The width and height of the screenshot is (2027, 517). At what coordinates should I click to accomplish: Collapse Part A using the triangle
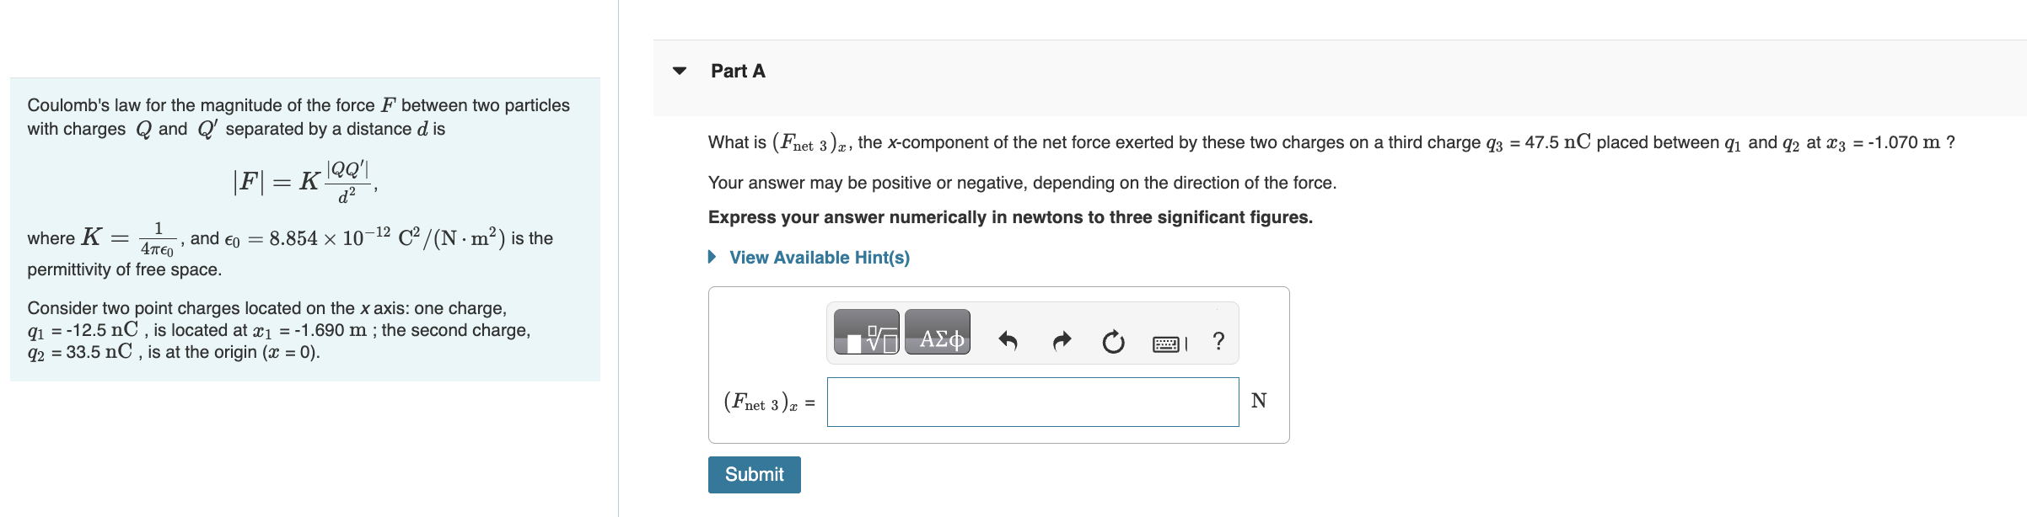[x=680, y=71]
